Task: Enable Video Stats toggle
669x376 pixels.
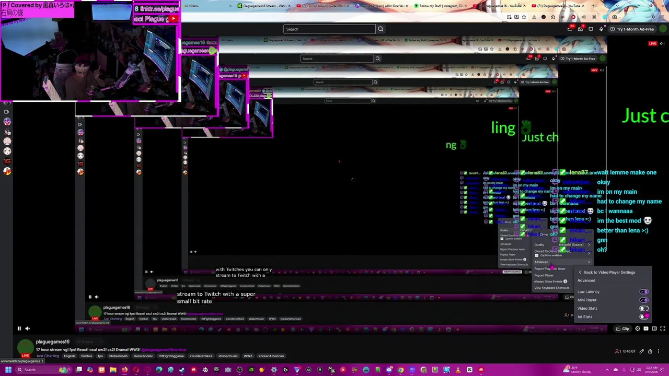Action: coord(644,309)
